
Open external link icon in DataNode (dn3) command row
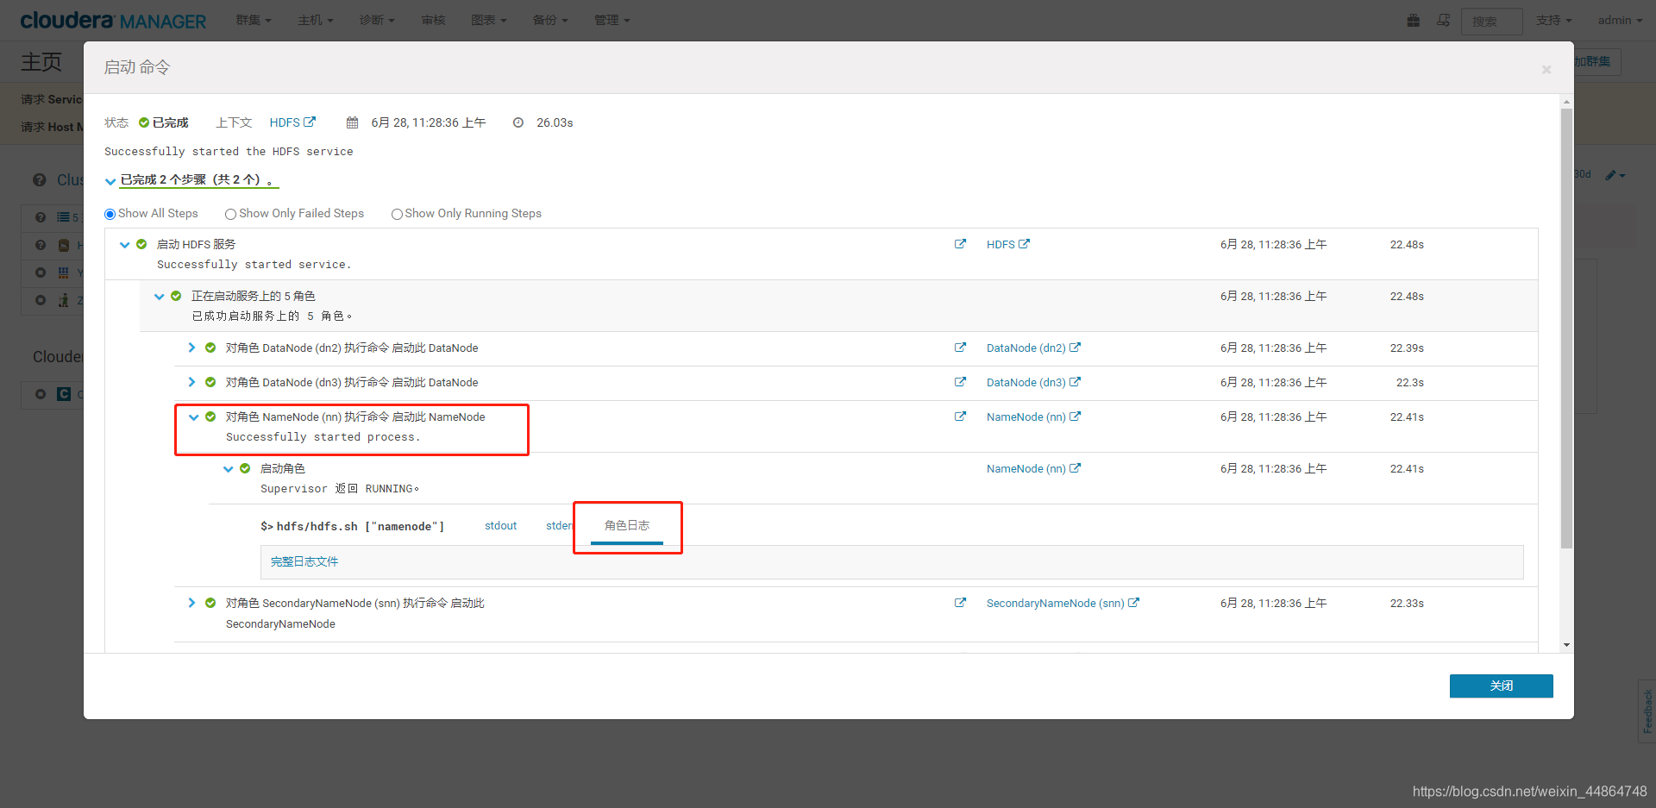(960, 382)
